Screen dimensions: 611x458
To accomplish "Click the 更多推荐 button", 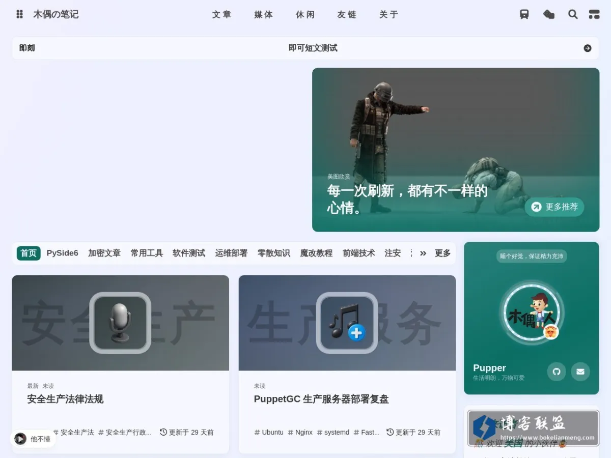I will tap(554, 207).
